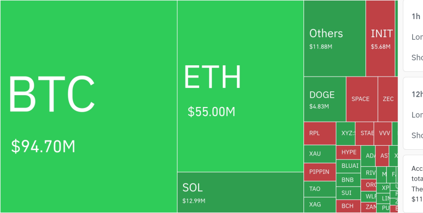Click the 1h liquidation card

pyautogui.click(x=413, y=35)
